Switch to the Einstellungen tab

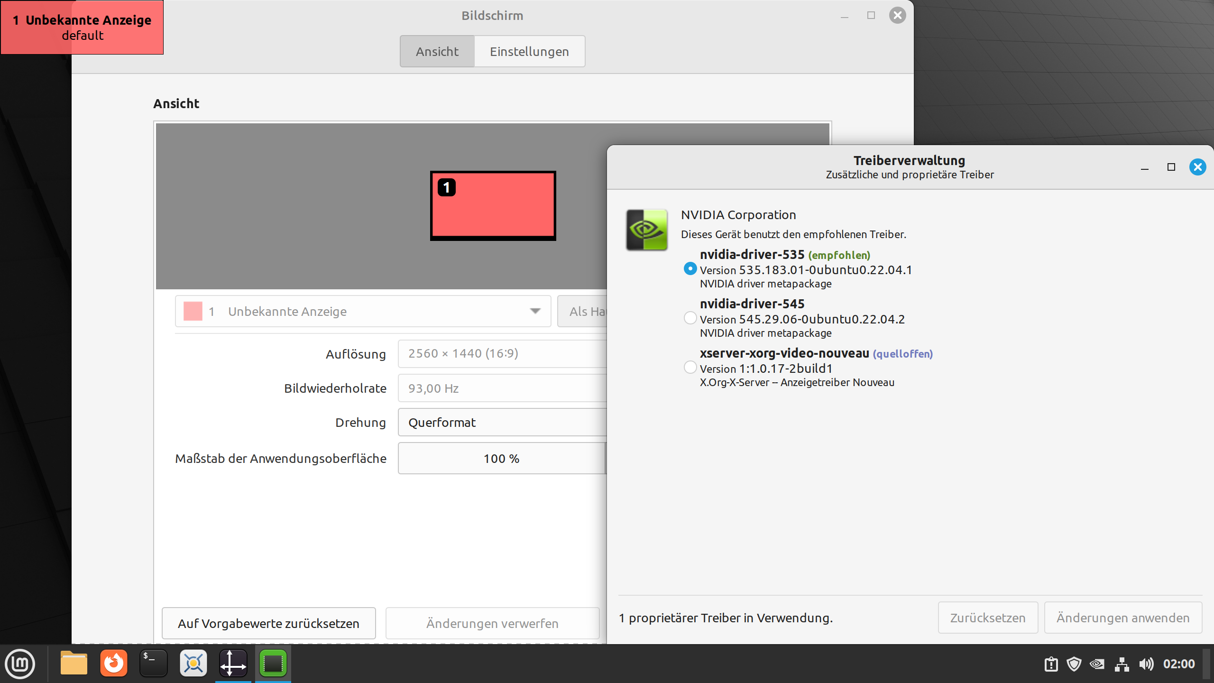[x=529, y=51]
